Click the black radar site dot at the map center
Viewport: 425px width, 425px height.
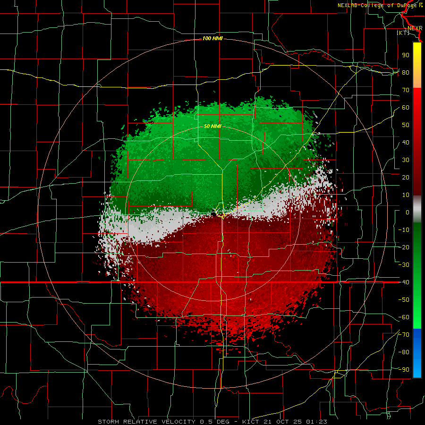(213, 214)
